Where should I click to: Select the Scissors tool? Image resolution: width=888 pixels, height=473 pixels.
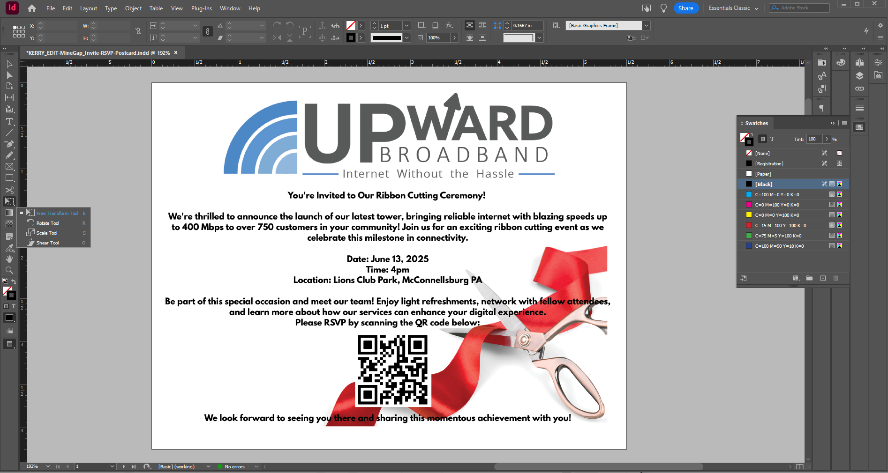coord(9,190)
